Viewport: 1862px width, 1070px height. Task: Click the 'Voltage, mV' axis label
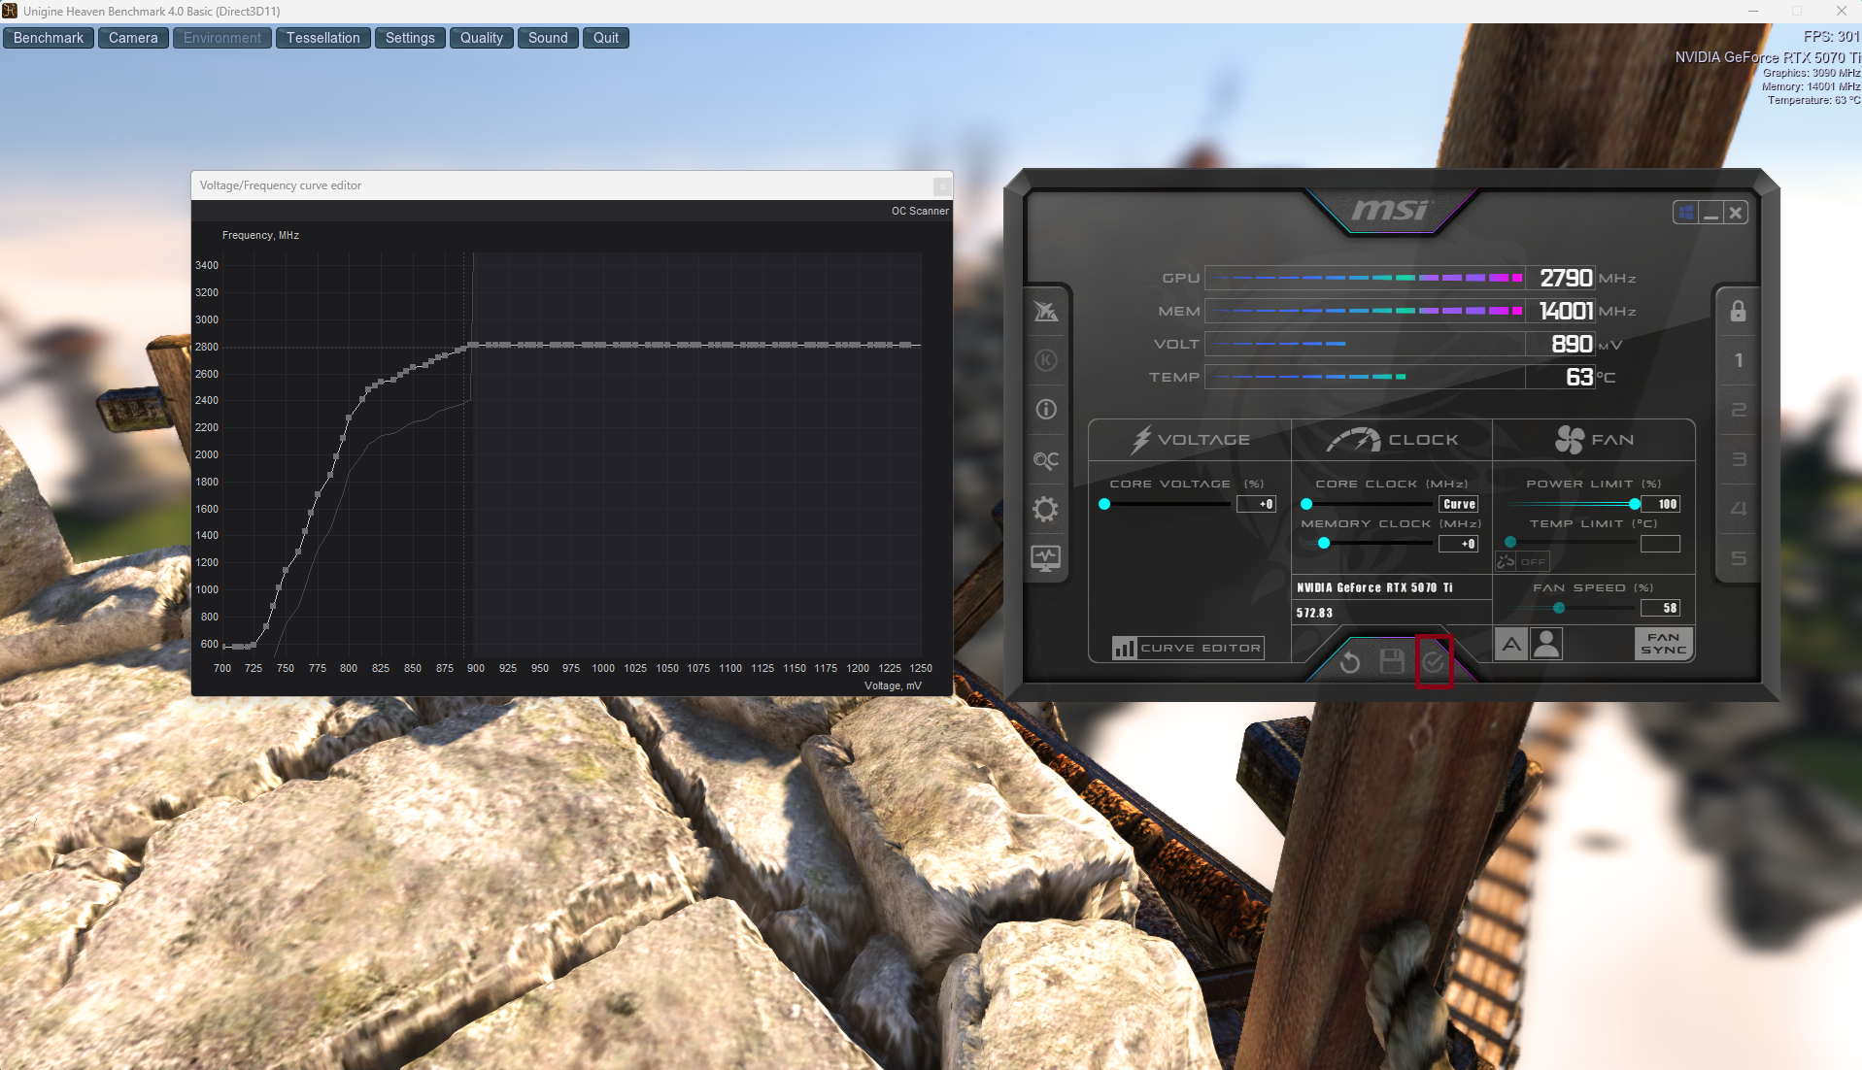[893, 685]
